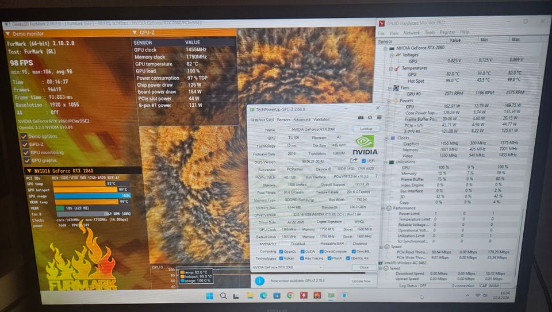552x312 pixels.
Task: Open Task View from the taskbar
Action: (236, 296)
